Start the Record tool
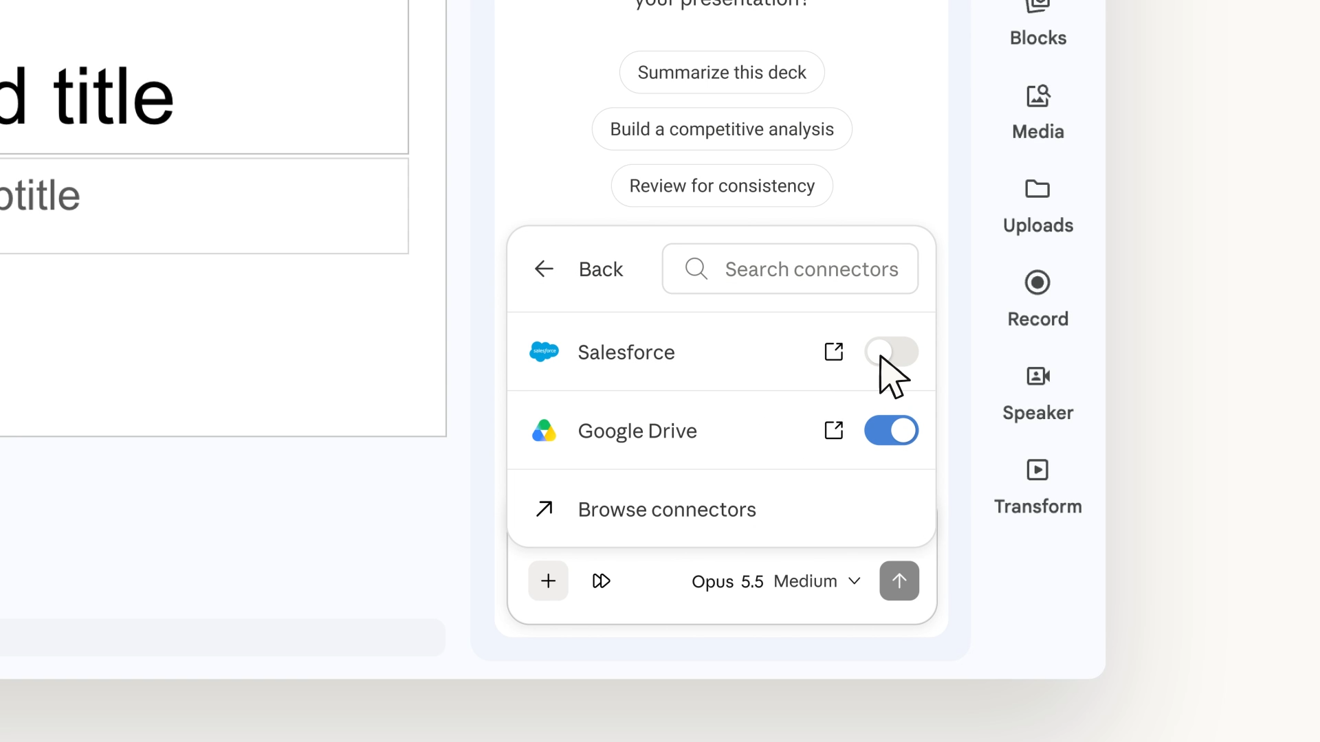The height and width of the screenshot is (742, 1320). [x=1037, y=300]
